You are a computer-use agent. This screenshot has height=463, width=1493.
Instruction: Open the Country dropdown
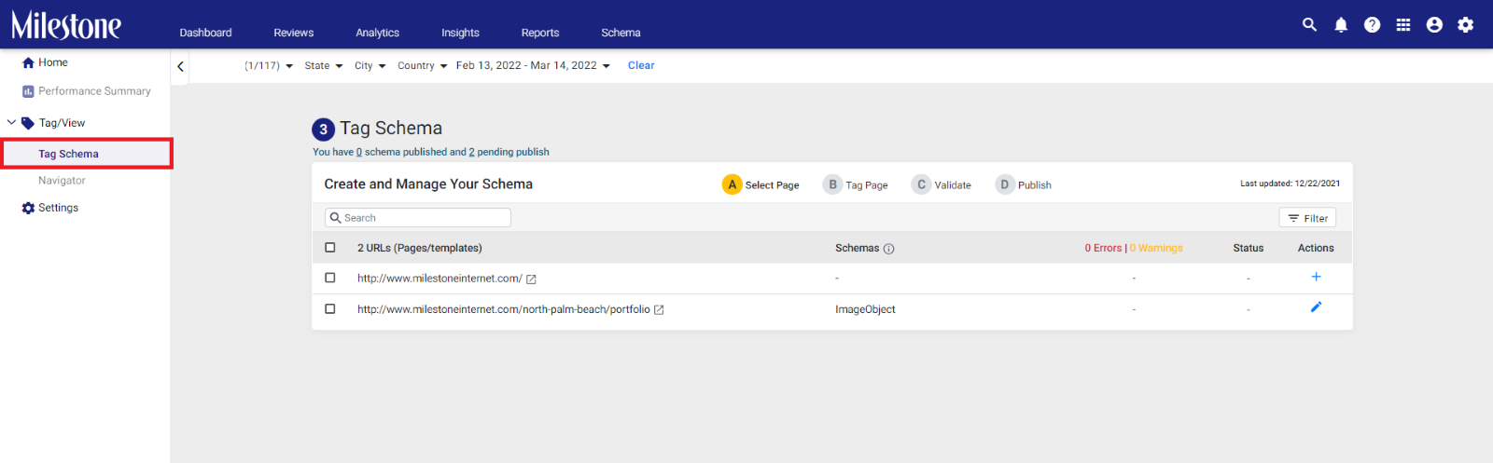[x=422, y=66]
